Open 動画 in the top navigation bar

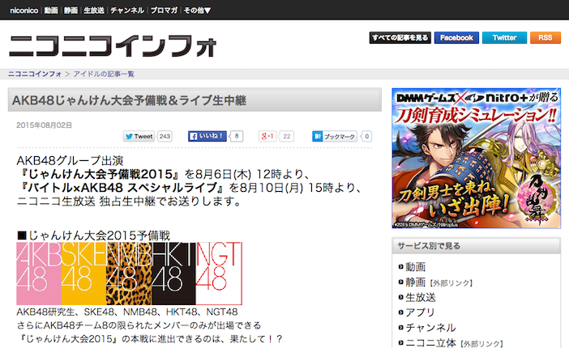point(51,11)
